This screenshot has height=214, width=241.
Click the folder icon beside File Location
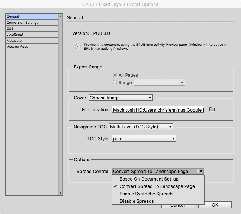[212, 109]
